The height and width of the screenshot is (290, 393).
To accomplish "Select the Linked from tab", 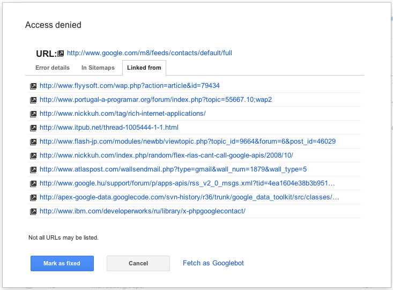I will click(144, 68).
